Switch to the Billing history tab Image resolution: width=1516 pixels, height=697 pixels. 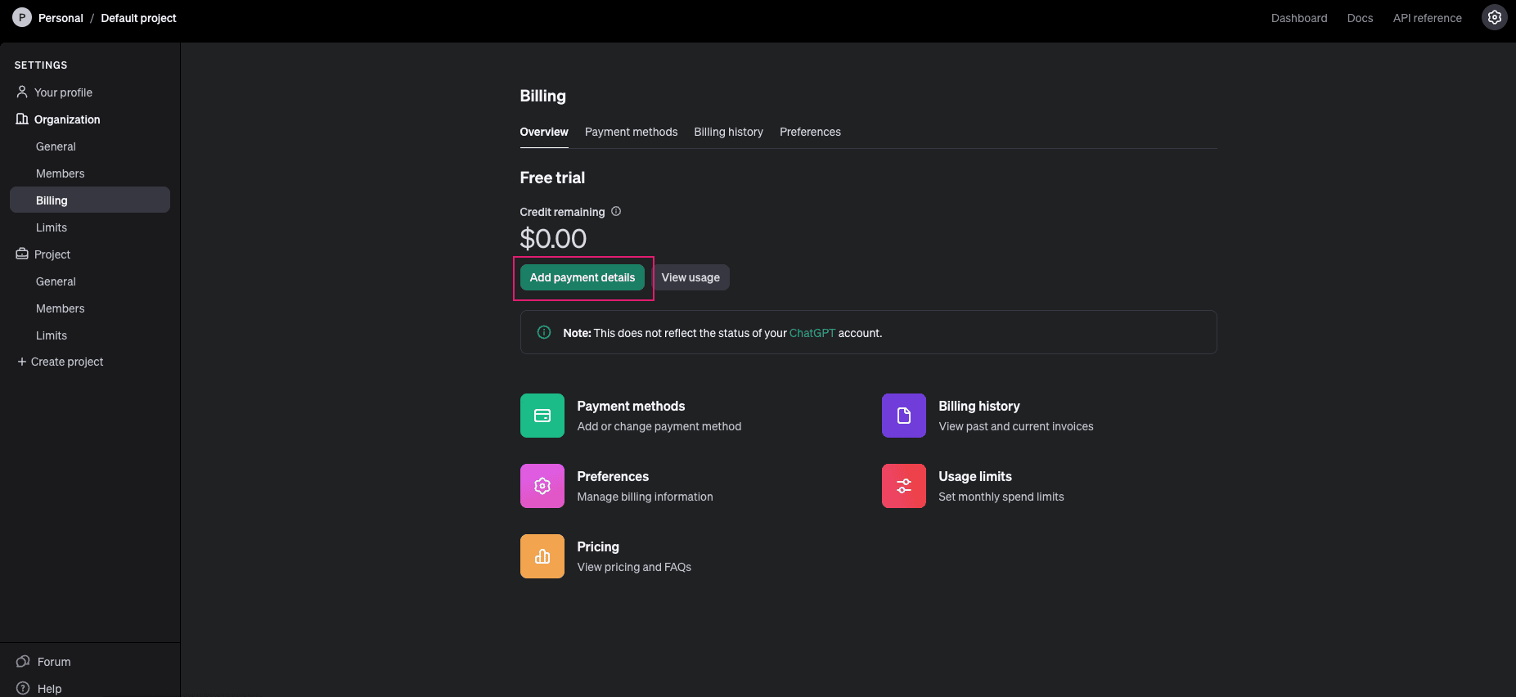[728, 132]
